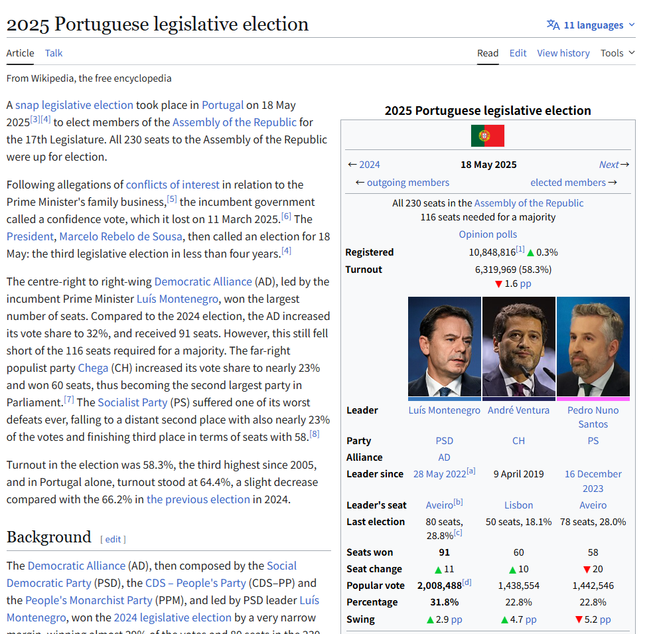Open the Talk tab

pos(54,53)
